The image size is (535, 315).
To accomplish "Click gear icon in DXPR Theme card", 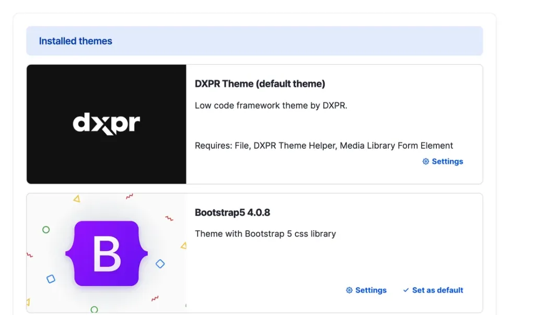I will [426, 161].
